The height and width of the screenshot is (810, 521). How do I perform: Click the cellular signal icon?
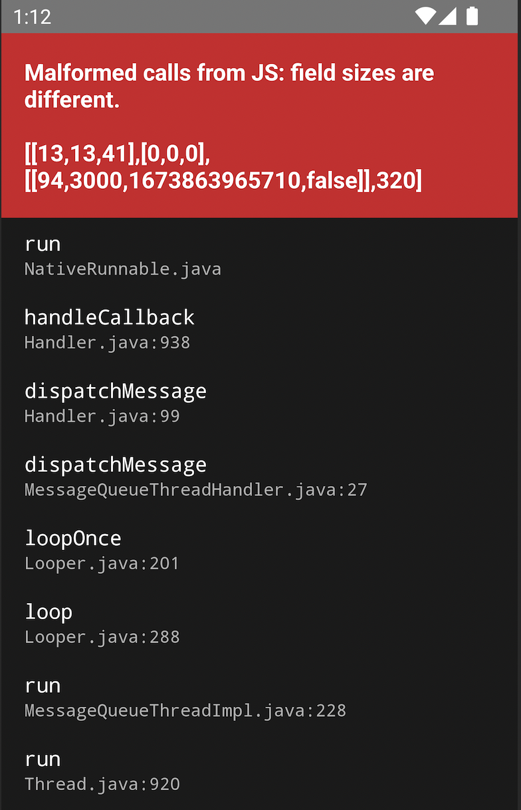[x=448, y=17]
